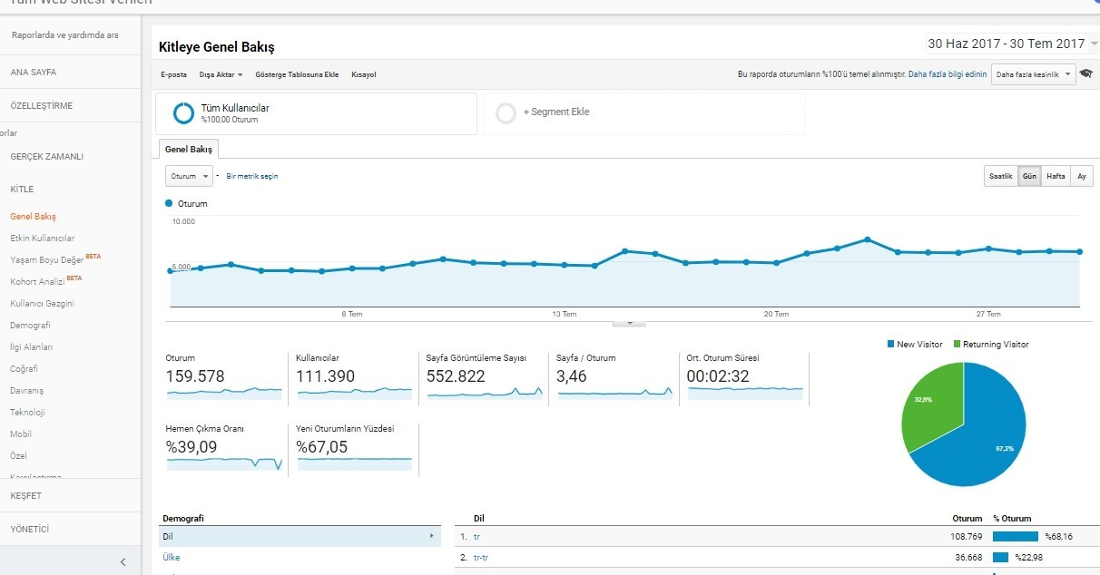Select the Genel Bakış tab
This screenshot has height=575, width=1100.
coord(189,149)
